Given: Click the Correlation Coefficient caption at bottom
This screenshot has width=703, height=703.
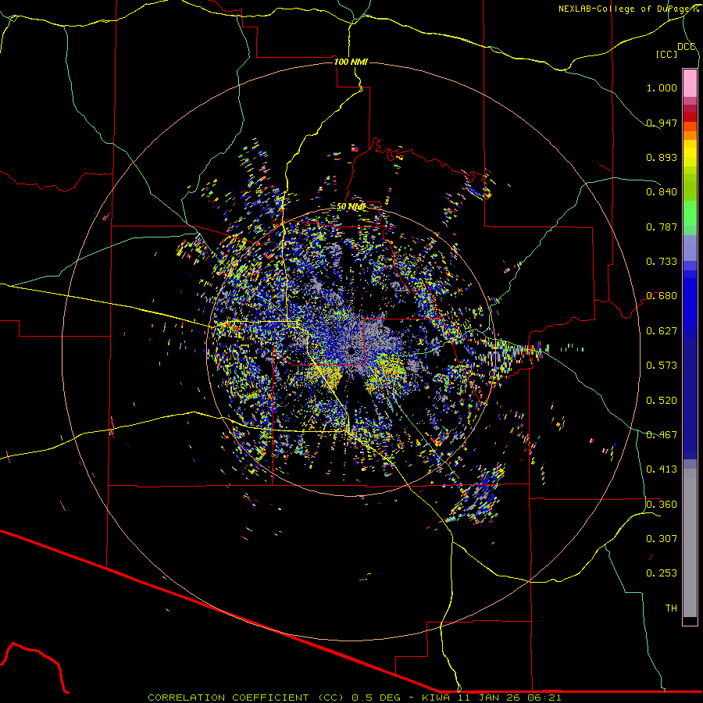Looking at the screenshot, I should click(x=355, y=698).
